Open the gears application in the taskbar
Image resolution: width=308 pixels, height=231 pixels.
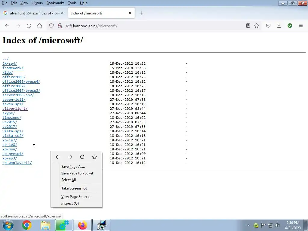64,225
